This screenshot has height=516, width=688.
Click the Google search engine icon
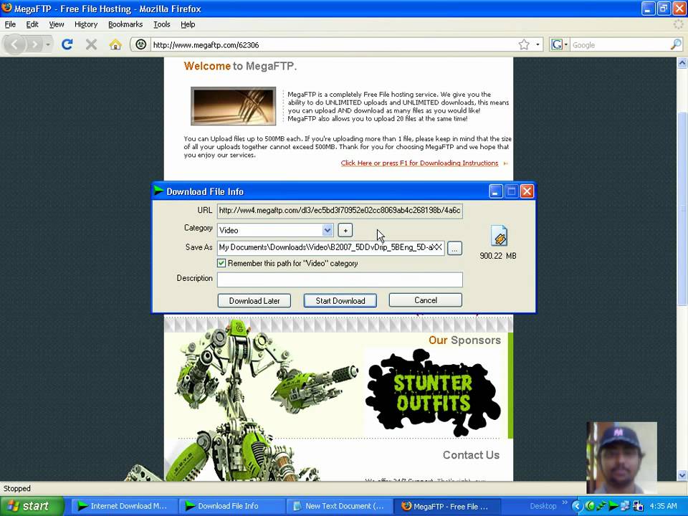(557, 44)
